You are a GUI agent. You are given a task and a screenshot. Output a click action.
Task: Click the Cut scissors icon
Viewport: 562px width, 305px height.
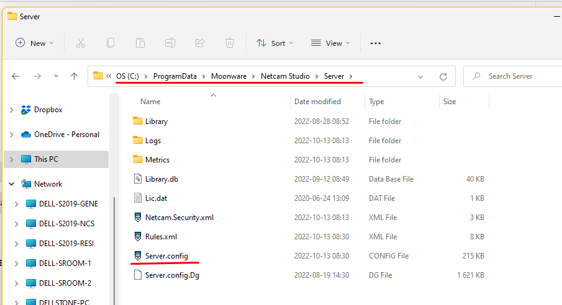pos(81,43)
